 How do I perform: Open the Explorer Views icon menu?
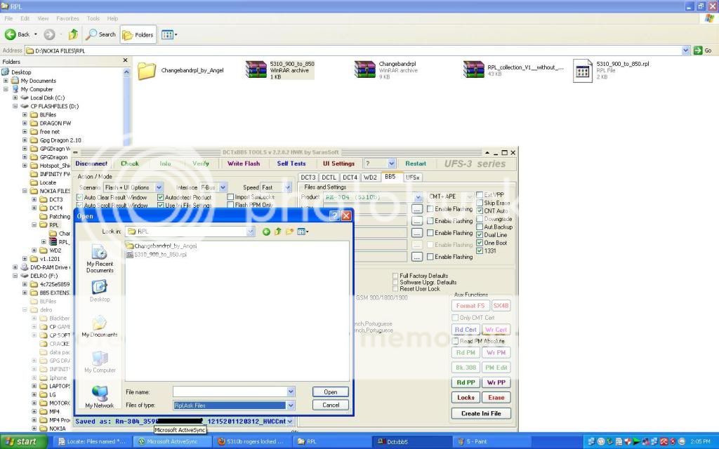tap(169, 35)
